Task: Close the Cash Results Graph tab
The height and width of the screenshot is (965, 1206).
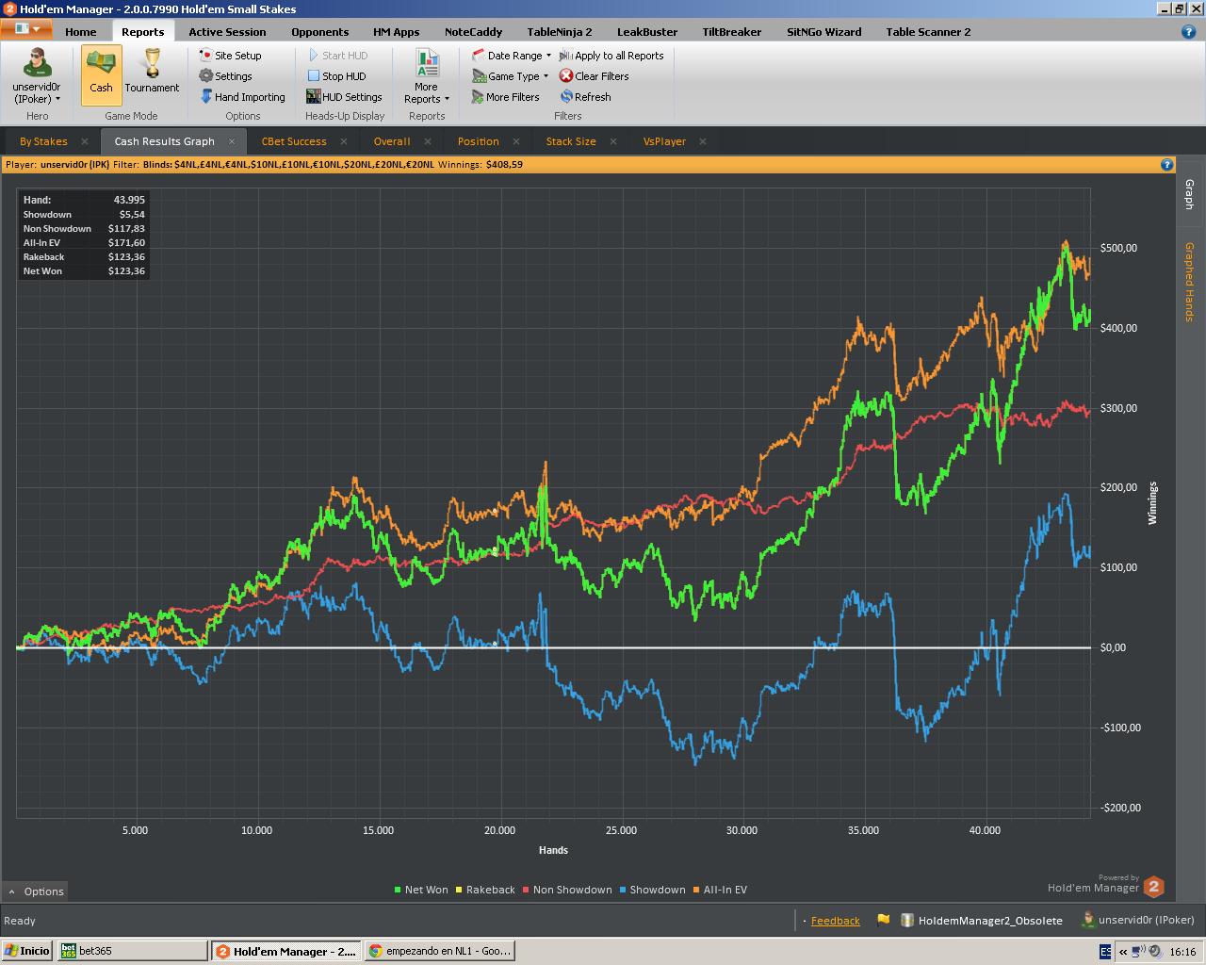Action: 232,141
